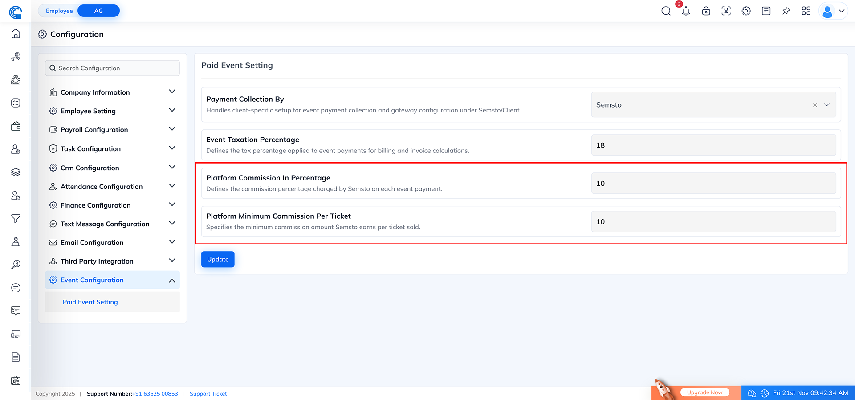Open the Home icon in the sidebar

[x=16, y=33]
